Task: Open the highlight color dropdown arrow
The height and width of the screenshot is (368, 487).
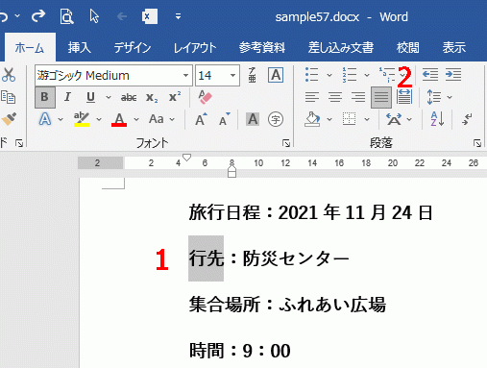Action: [99, 120]
